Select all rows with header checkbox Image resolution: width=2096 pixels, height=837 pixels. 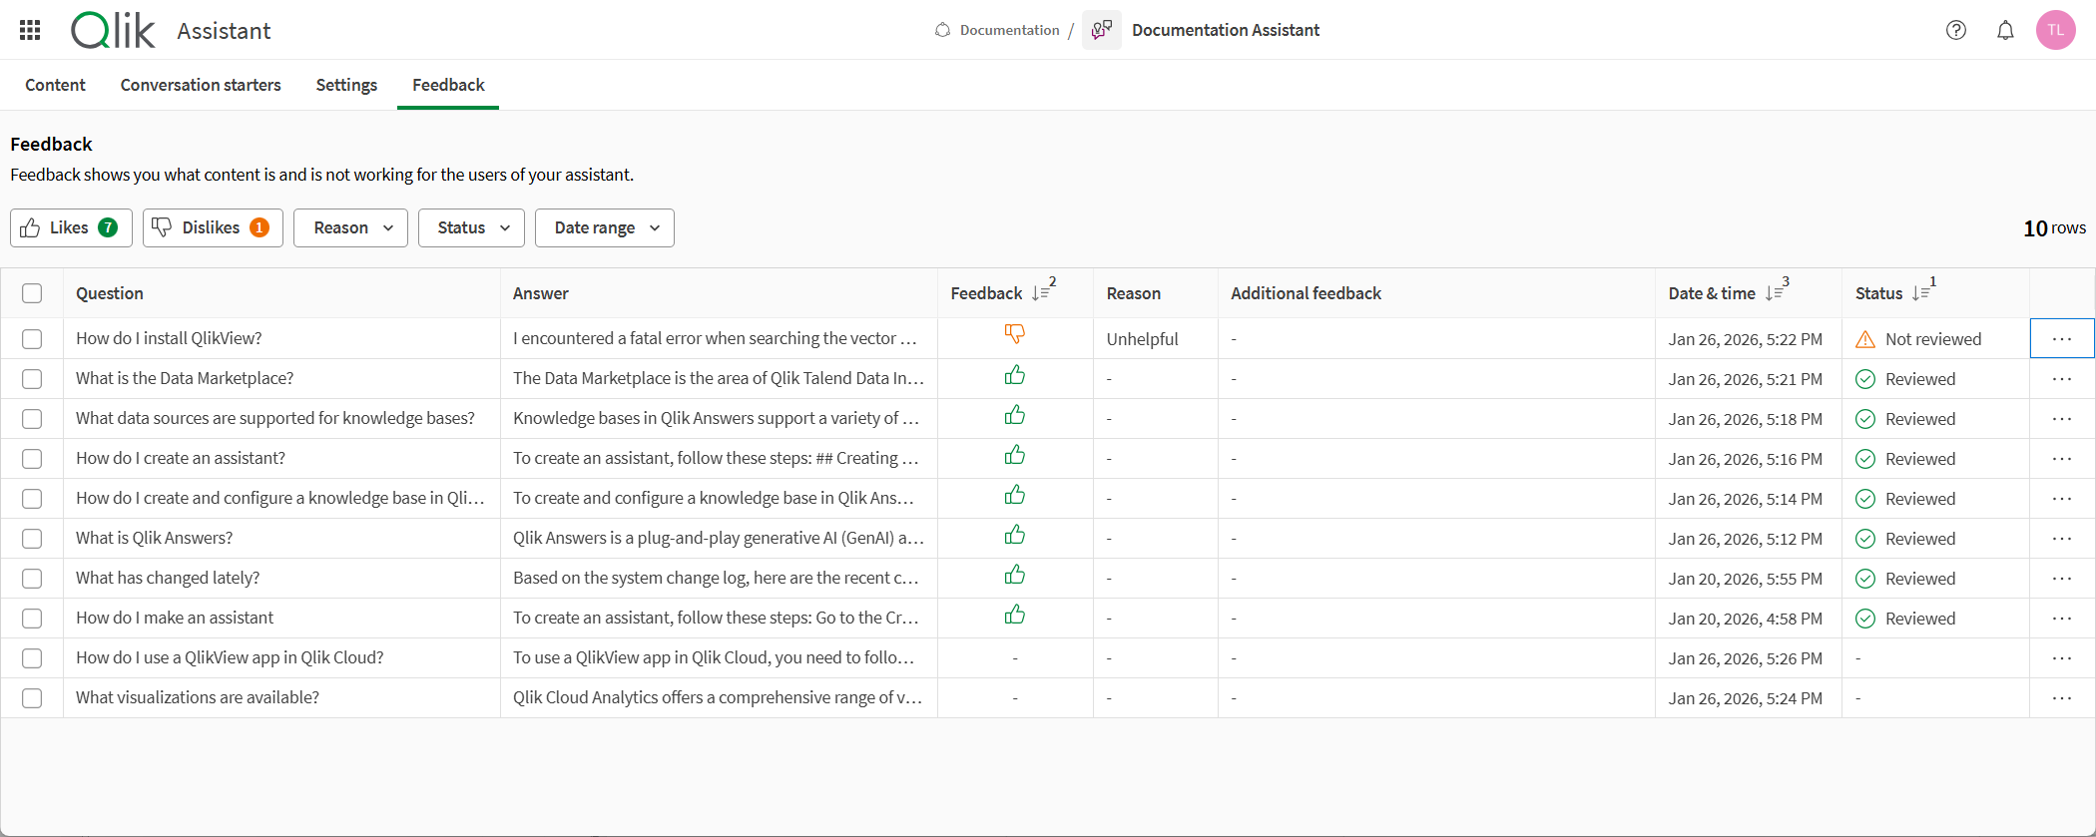coord(32,293)
